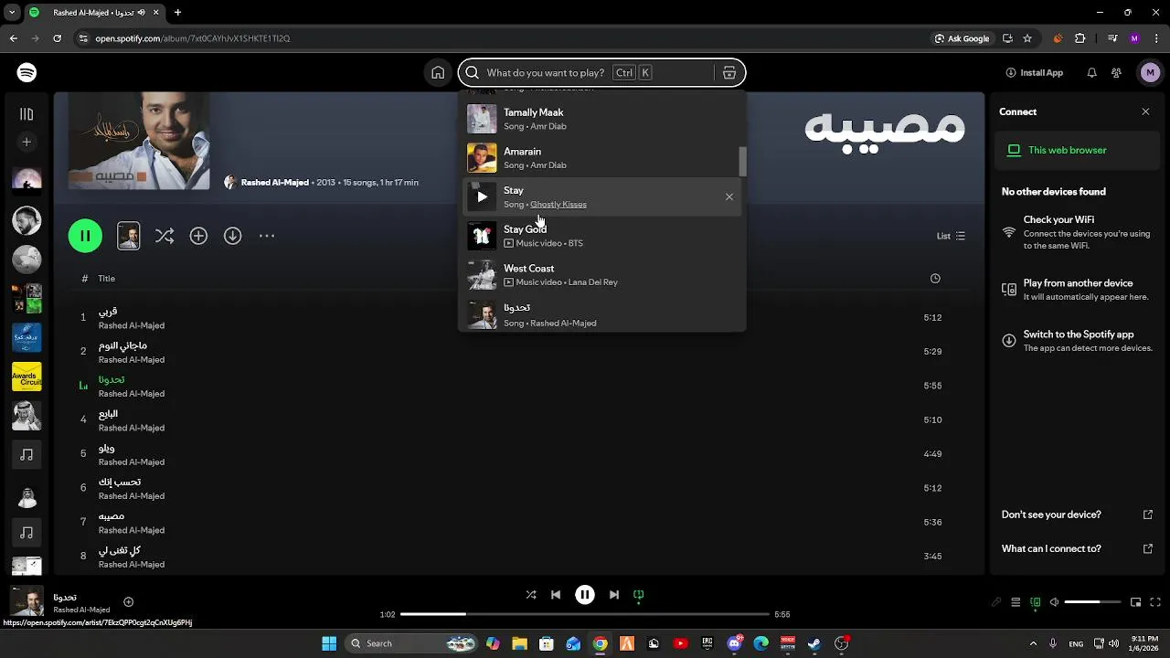1170x658 pixels.
Task: Pause playback in the bottom player
Action: 585,594
